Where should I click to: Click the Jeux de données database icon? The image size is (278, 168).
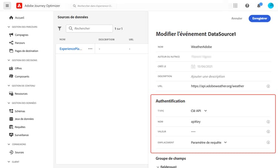(x=11, y=119)
